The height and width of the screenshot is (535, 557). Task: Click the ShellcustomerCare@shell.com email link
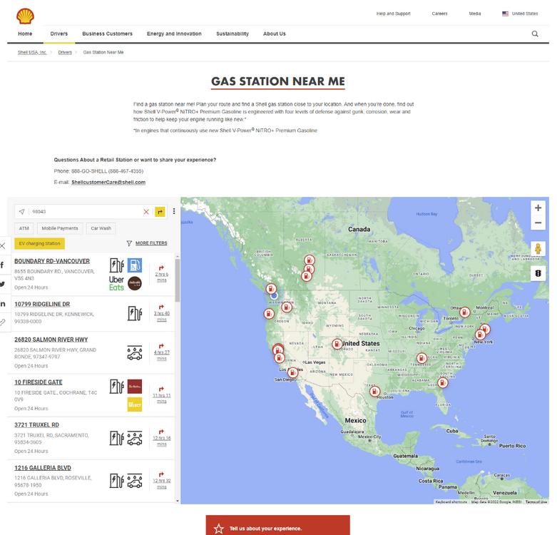click(108, 182)
